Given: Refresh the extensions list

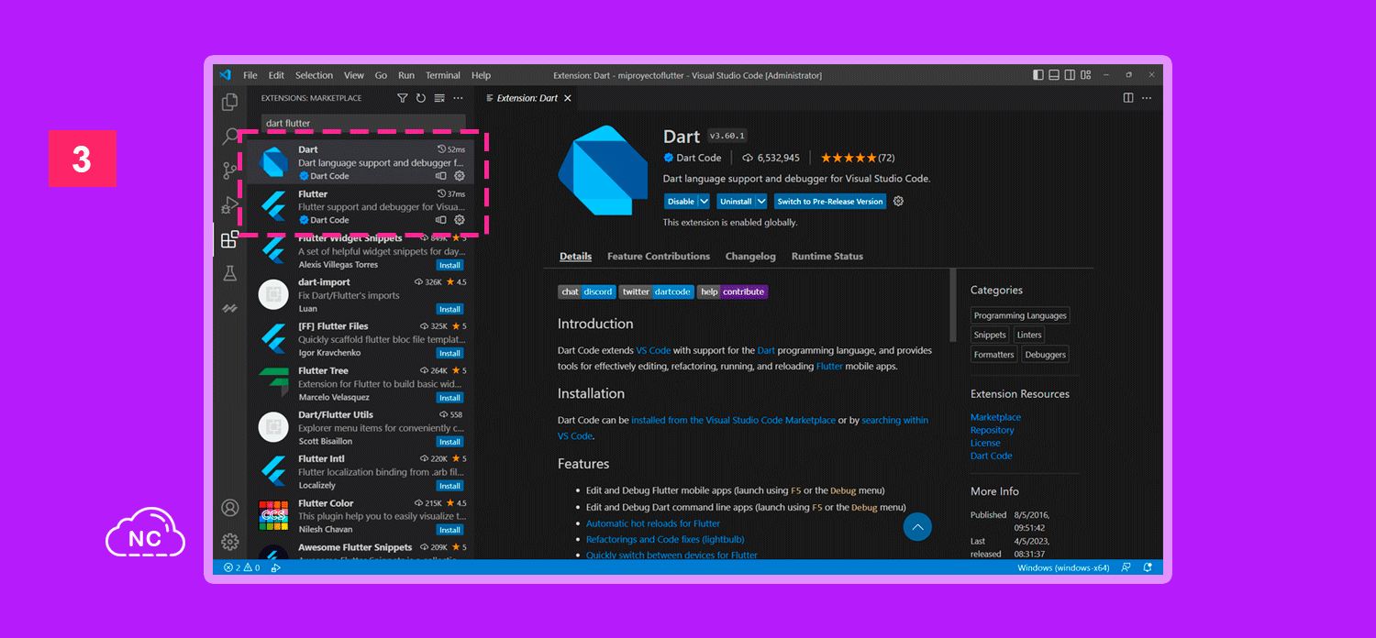Looking at the screenshot, I should tap(421, 98).
